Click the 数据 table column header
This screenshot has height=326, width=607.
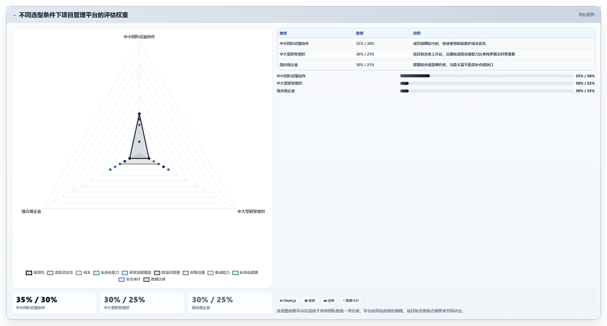pyautogui.click(x=360, y=33)
